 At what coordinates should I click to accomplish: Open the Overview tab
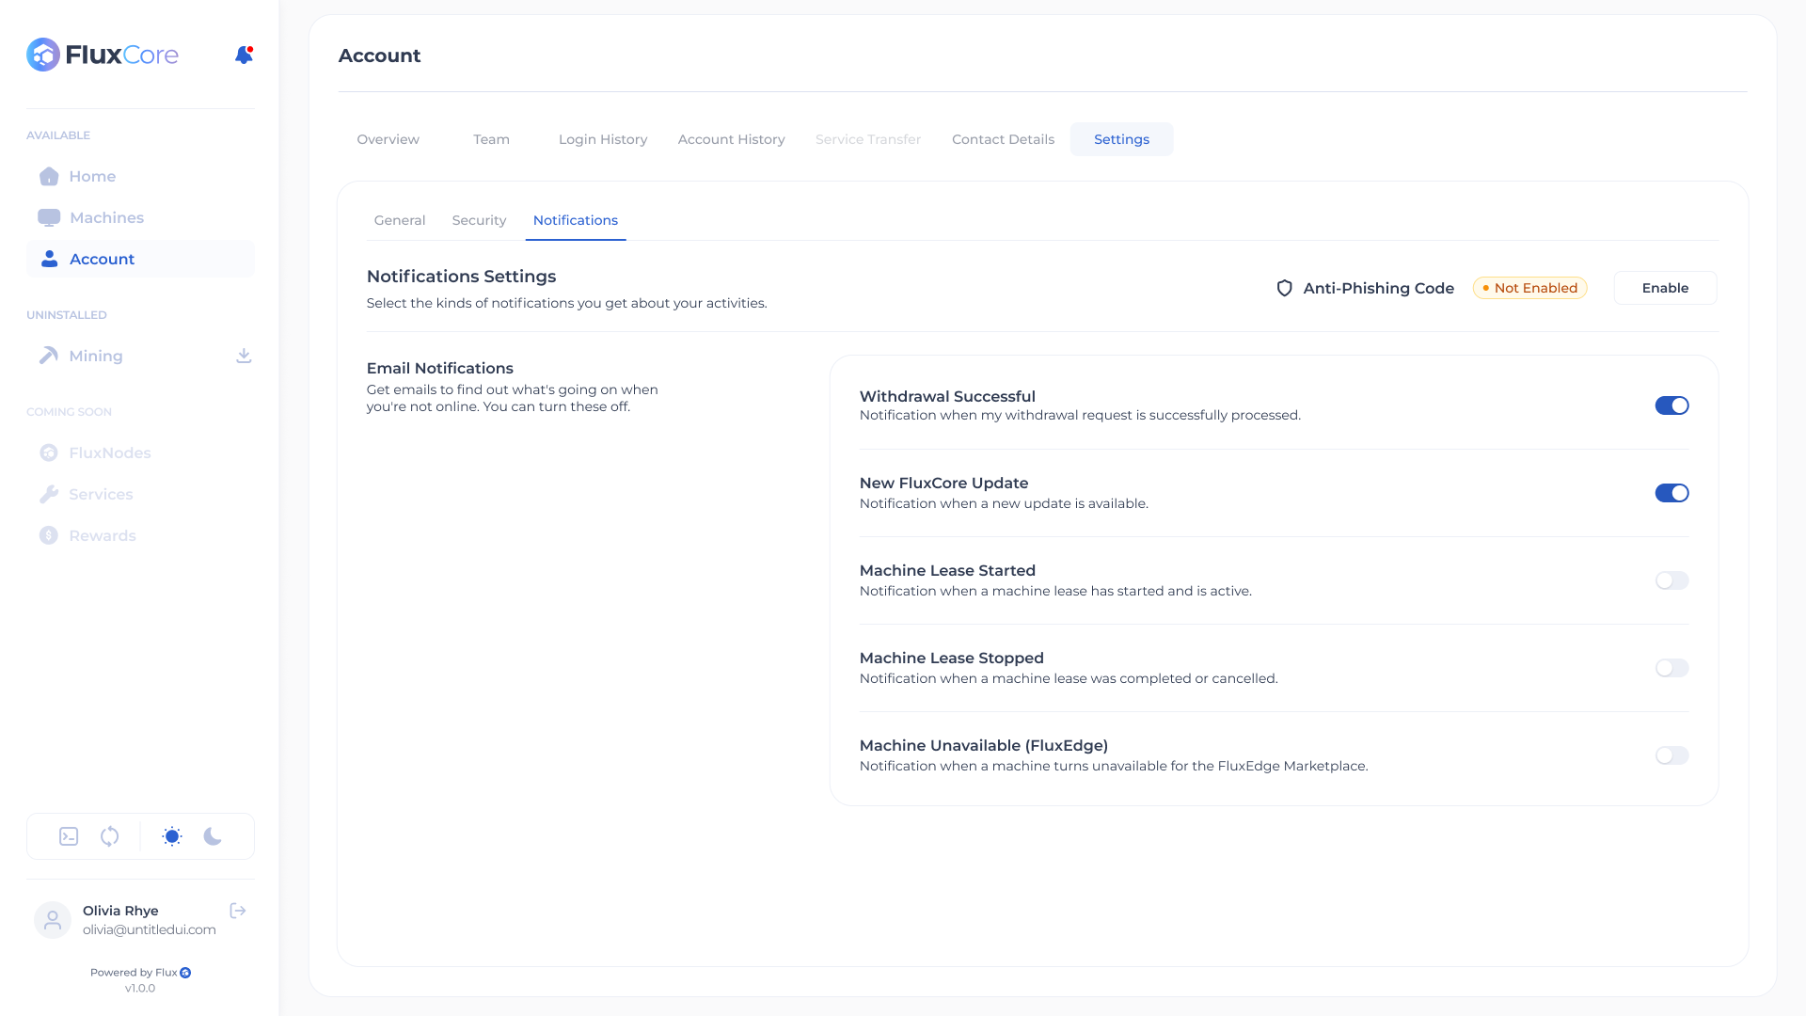point(388,139)
